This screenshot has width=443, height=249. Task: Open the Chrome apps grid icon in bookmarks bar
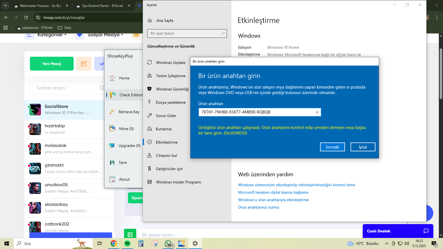point(6,28)
